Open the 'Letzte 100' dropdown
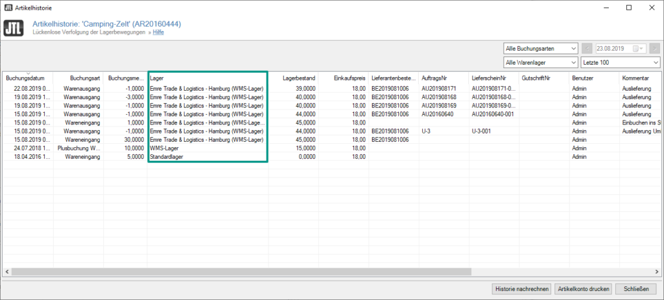The width and height of the screenshot is (664, 300). point(621,62)
